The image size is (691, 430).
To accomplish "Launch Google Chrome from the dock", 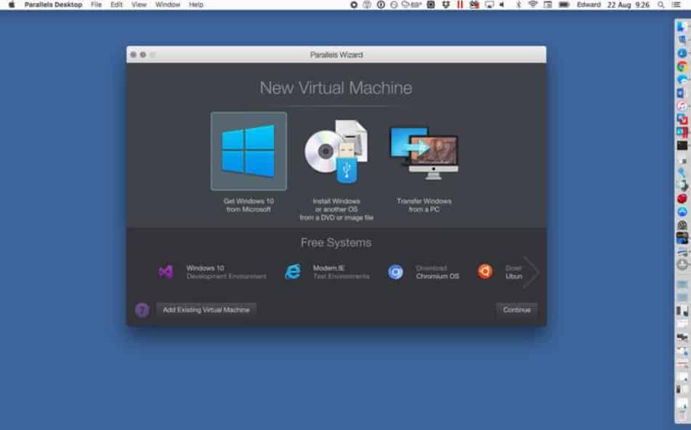I will coord(682,67).
